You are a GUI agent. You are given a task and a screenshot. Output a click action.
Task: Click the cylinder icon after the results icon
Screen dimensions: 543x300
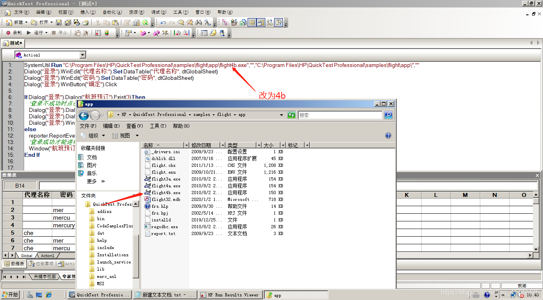(107, 33)
